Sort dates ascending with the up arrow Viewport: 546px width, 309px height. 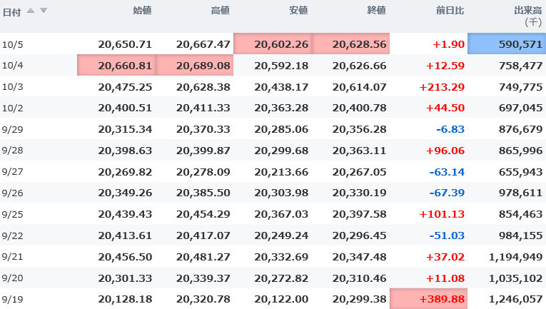pyautogui.click(x=31, y=11)
